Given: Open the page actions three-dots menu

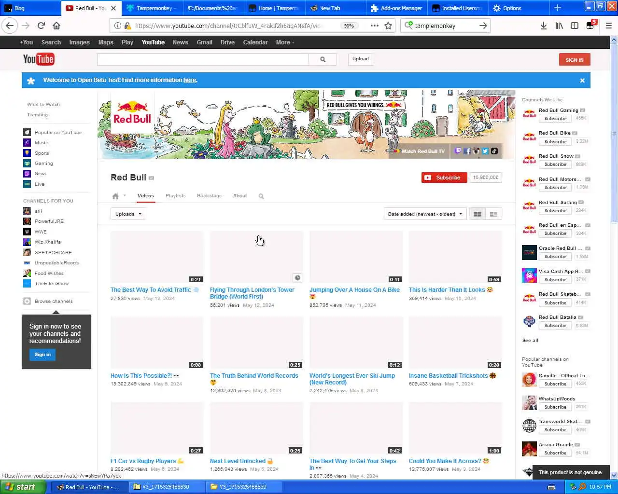Looking at the screenshot, I should click(x=374, y=26).
